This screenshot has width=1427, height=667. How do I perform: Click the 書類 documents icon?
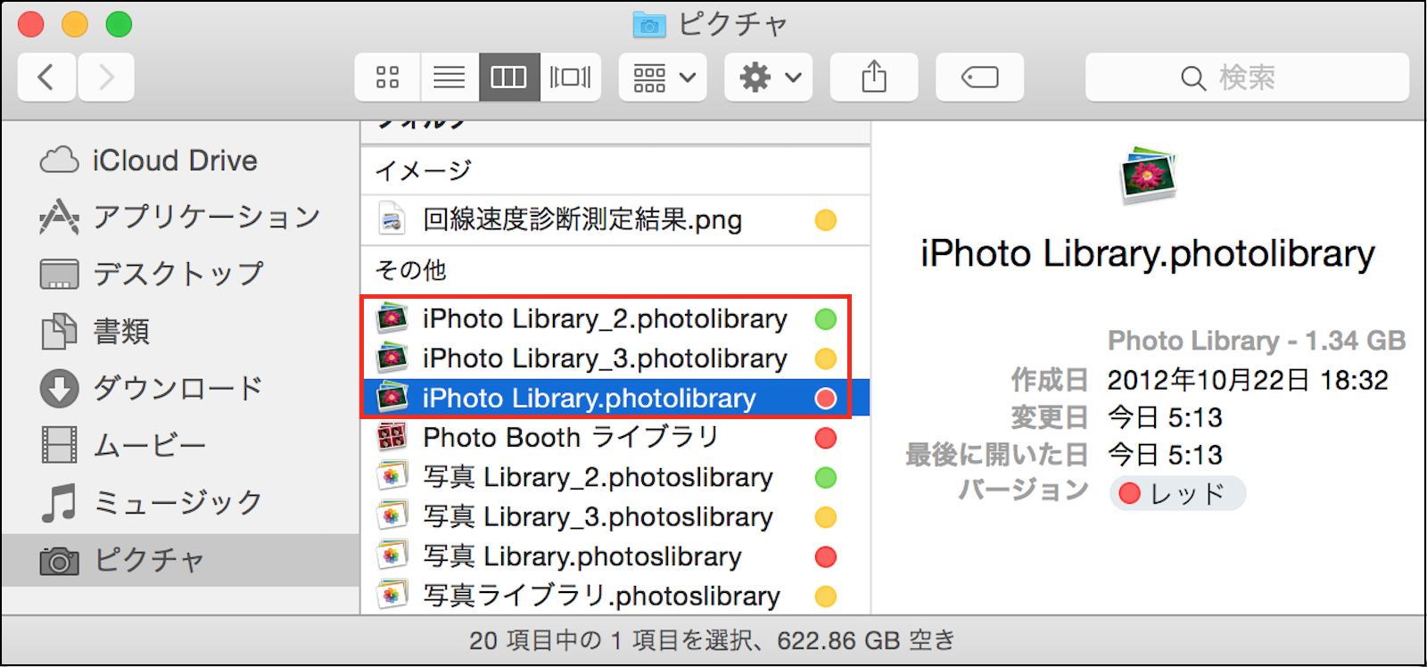[x=59, y=331]
